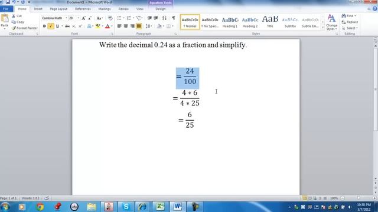The width and height of the screenshot is (378, 212).
Task: Switch to Print Layout view in status bar
Action: [305, 198]
